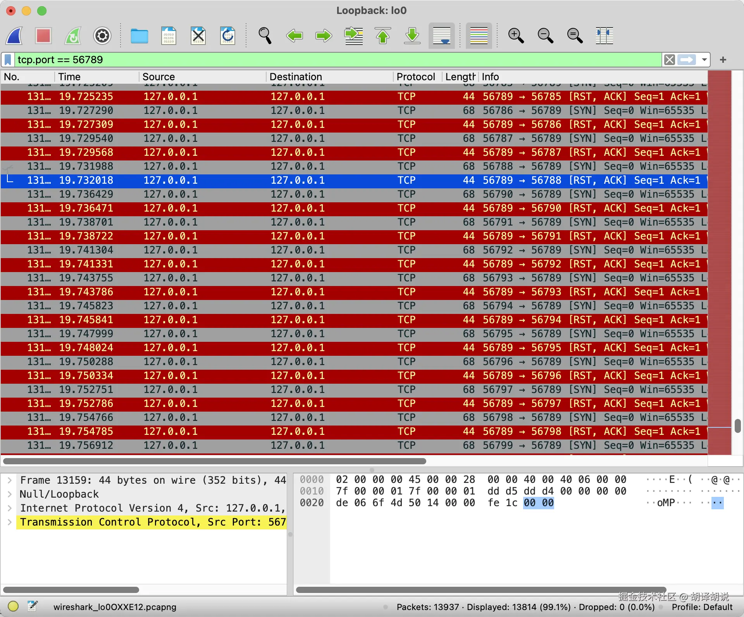Click the find packet magnifier icon
The height and width of the screenshot is (617, 744).
point(265,36)
